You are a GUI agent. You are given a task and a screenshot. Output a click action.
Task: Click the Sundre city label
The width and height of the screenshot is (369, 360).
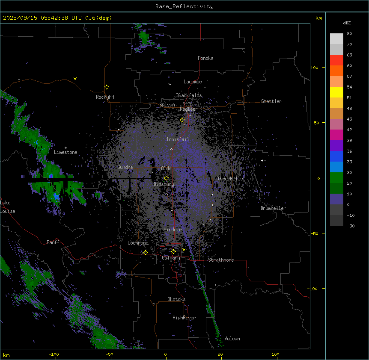(125, 167)
